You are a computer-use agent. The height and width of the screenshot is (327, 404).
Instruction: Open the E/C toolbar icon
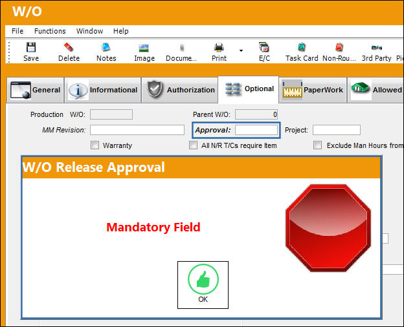pos(264,52)
